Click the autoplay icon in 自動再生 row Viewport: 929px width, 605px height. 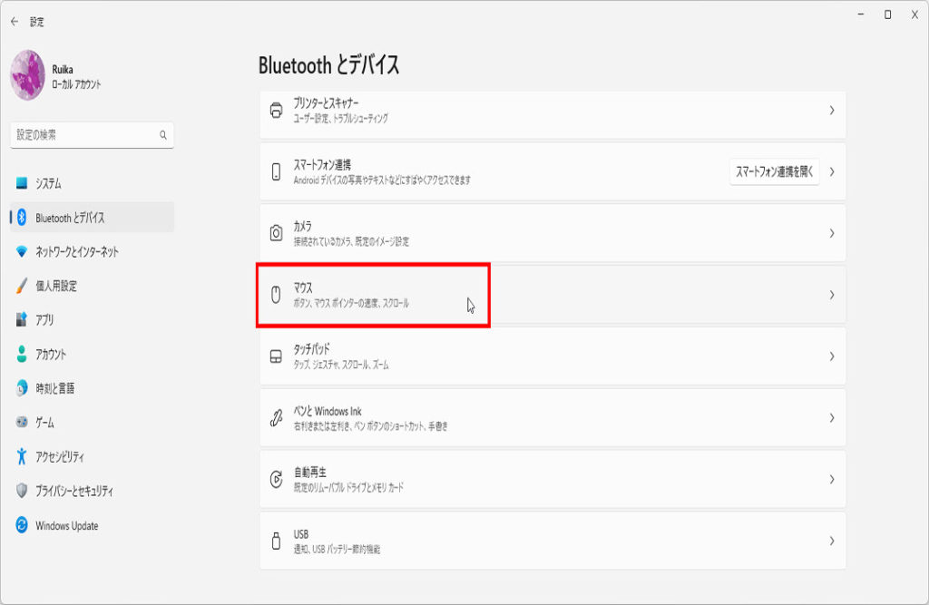[x=277, y=479]
